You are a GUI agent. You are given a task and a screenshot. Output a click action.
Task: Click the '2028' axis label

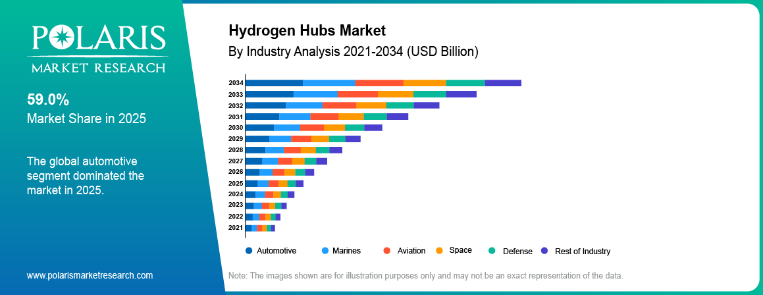pyautogui.click(x=236, y=150)
